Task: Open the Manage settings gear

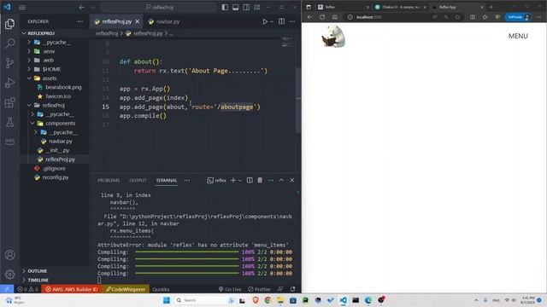Action: (9, 275)
